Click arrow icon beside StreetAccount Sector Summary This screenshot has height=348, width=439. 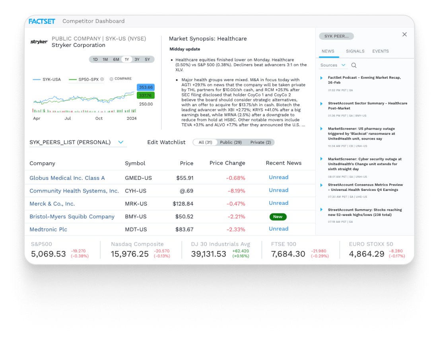tap(322, 103)
